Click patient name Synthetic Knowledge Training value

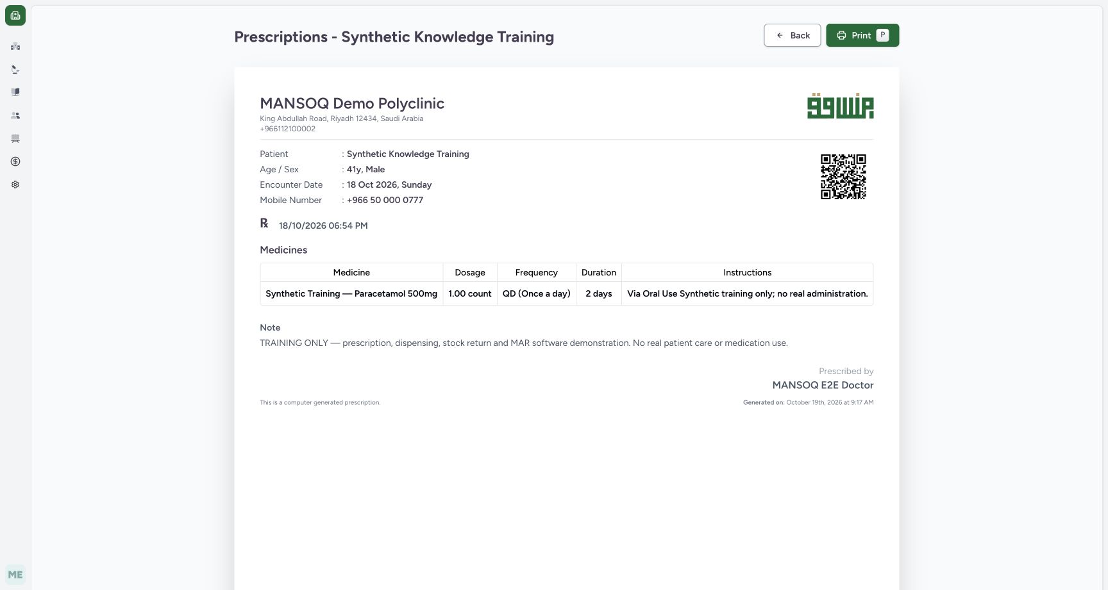coord(408,154)
